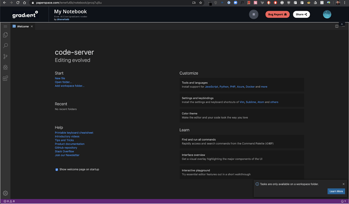The height and width of the screenshot is (204, 349).
Task: Open the user avatar profile
Action: click(327, 14)
